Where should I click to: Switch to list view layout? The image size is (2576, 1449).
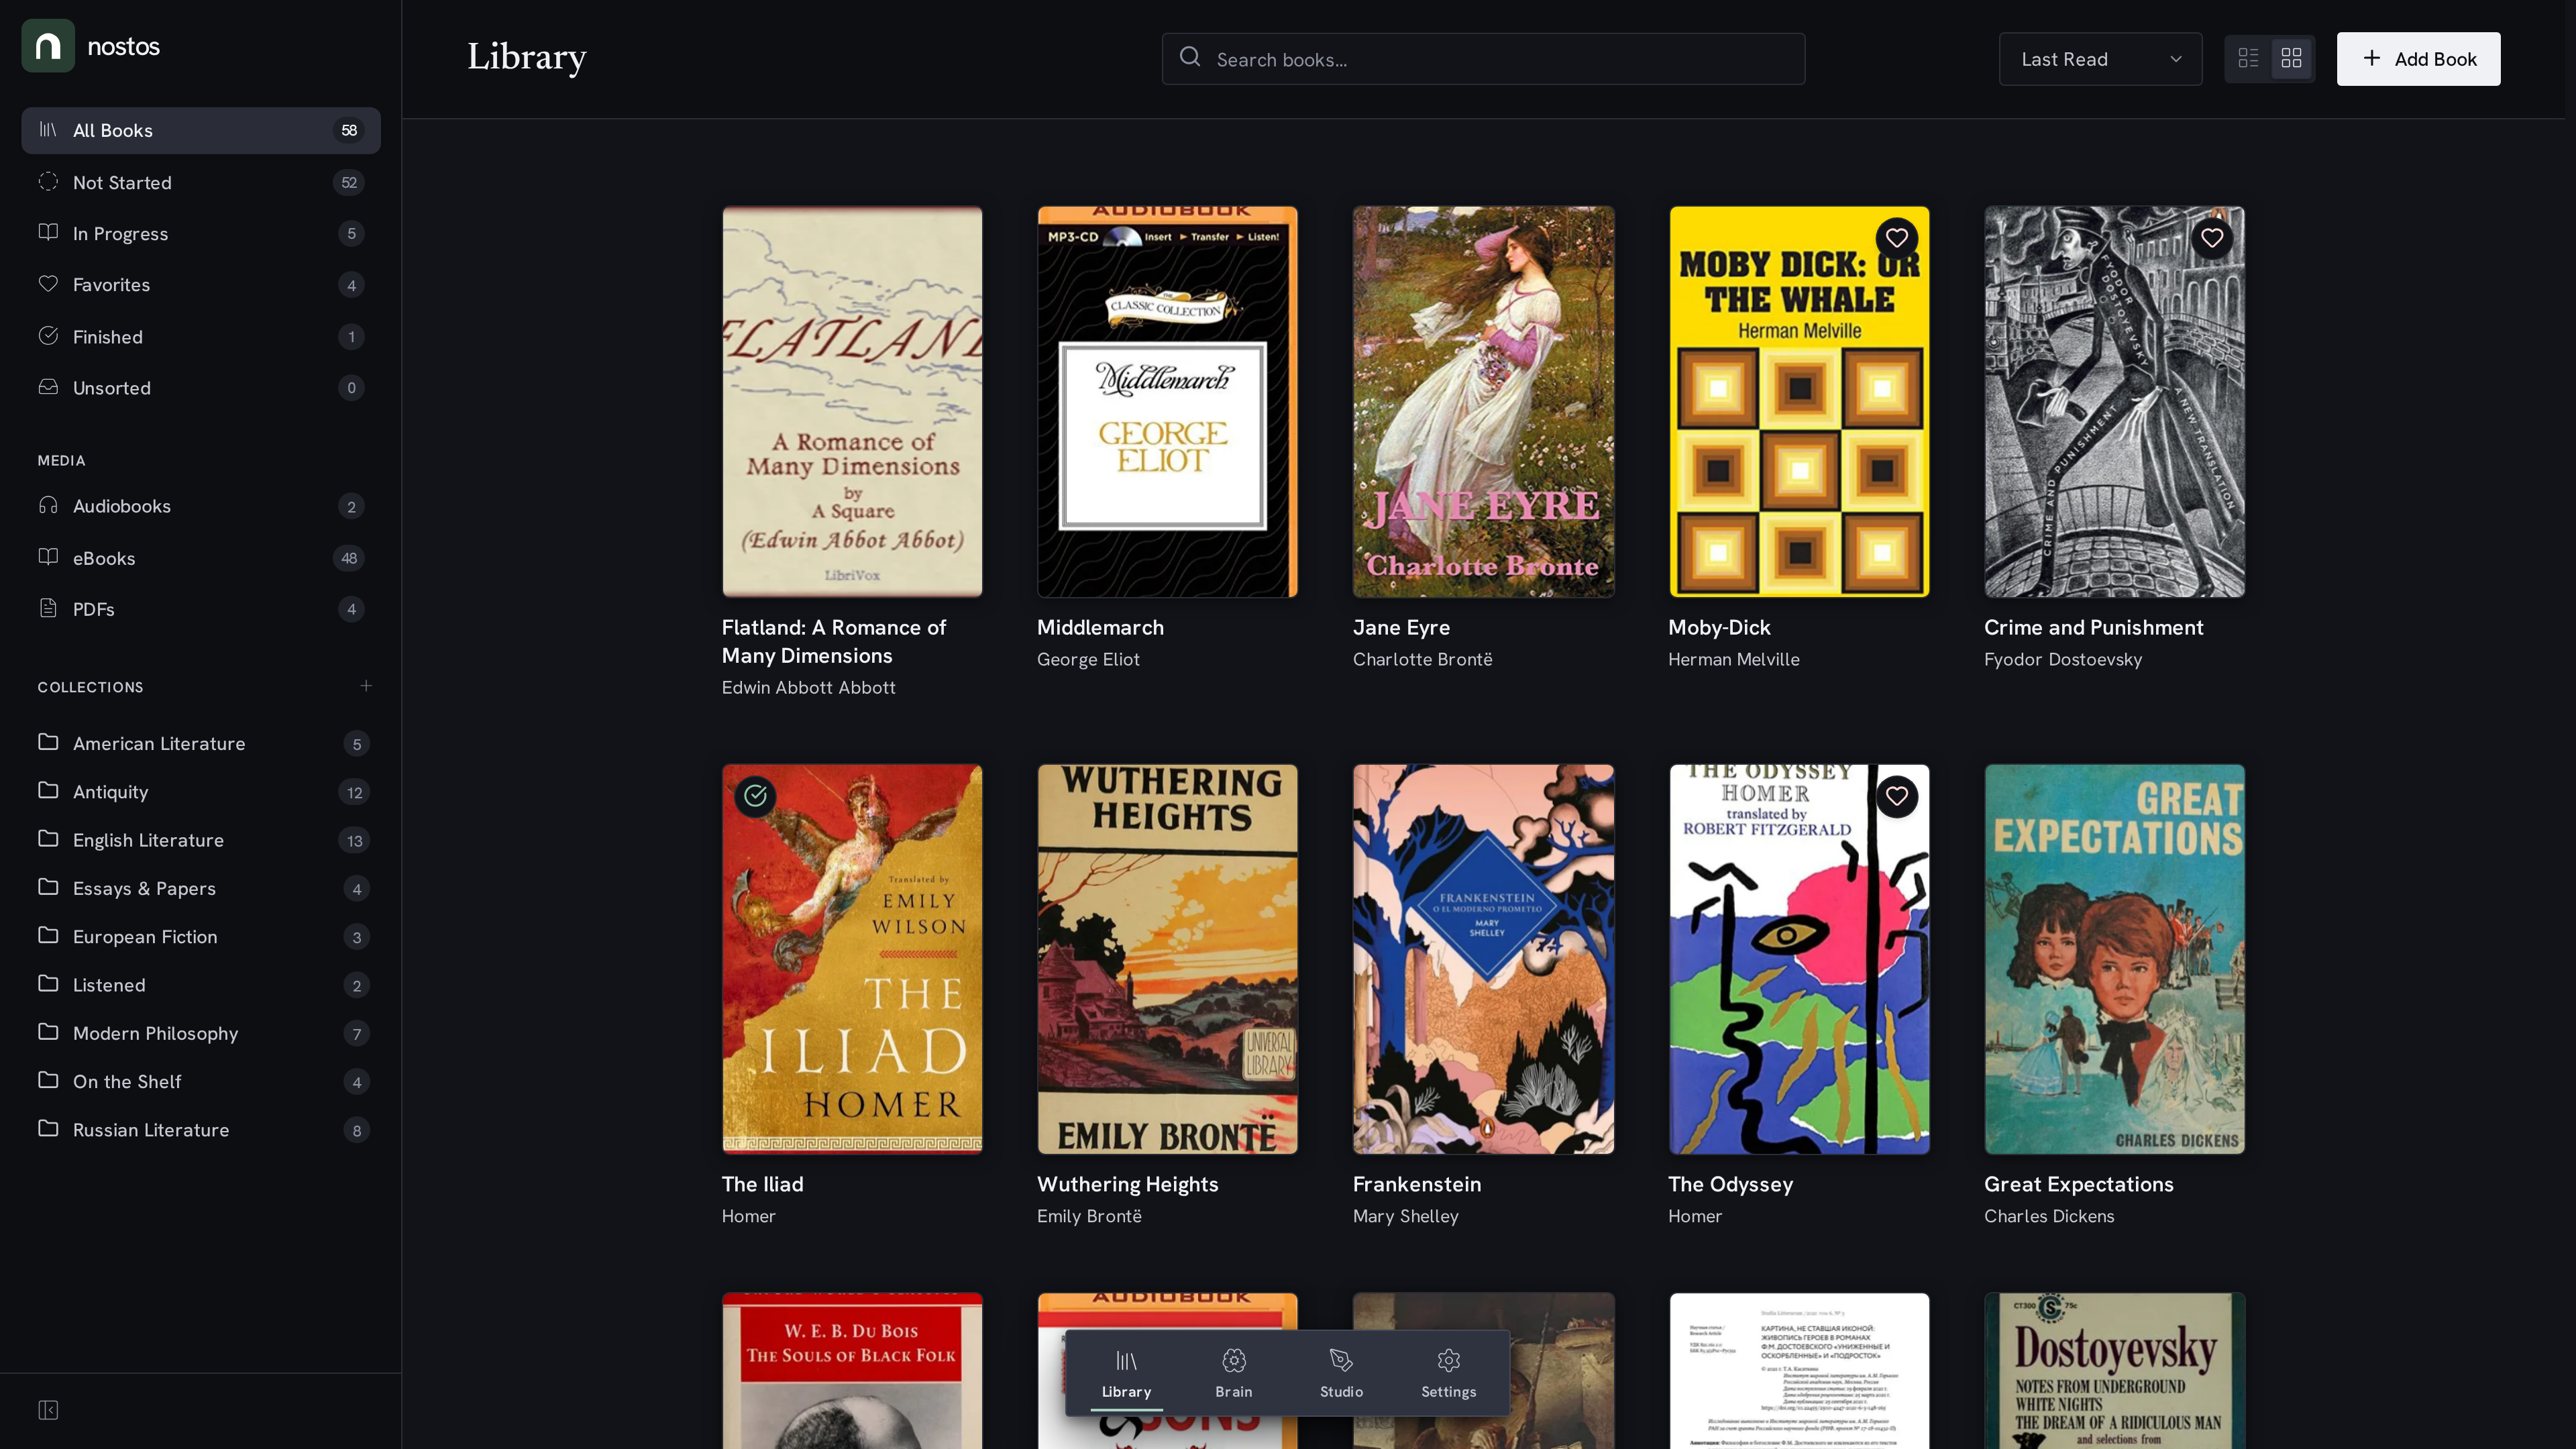[x=2248, y=59]
